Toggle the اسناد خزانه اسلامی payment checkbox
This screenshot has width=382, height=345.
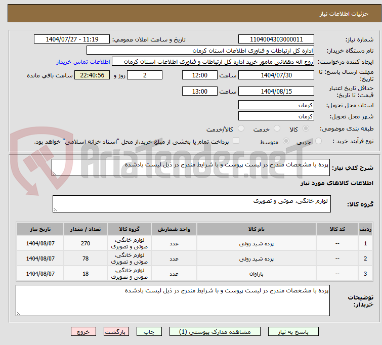(x=236, y=141)
